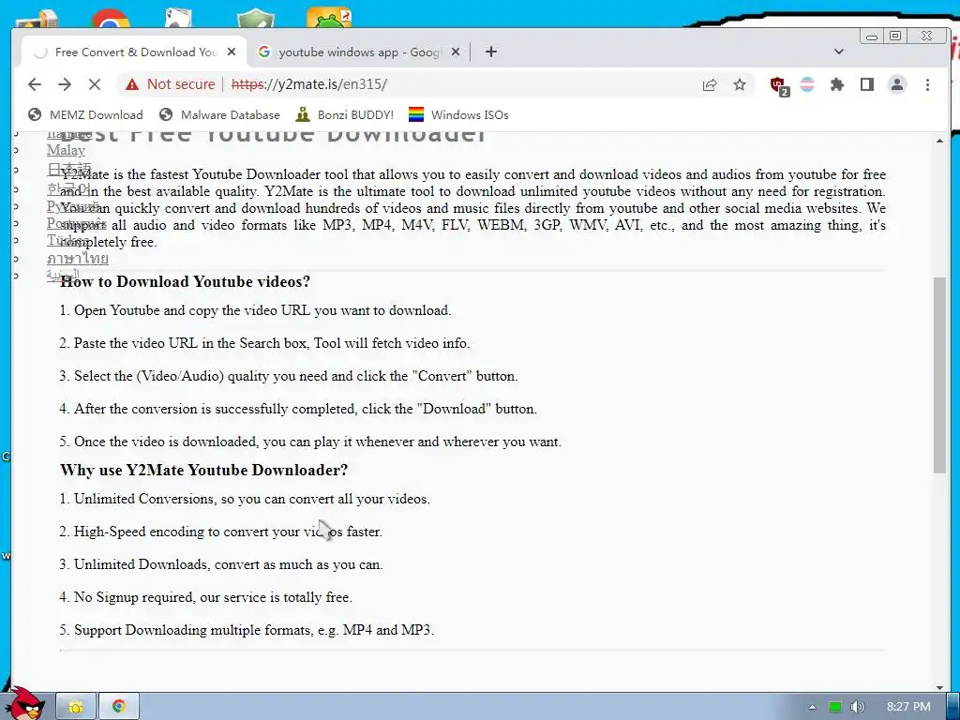Viewport: 960px width, 720px height.
Task: Open the uBlock Origin extension icon
Action: tap(779, 85)
